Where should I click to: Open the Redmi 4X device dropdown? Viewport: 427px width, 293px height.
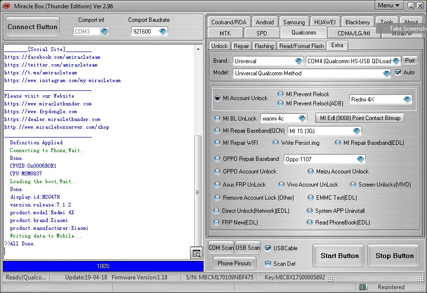point(407,100)
